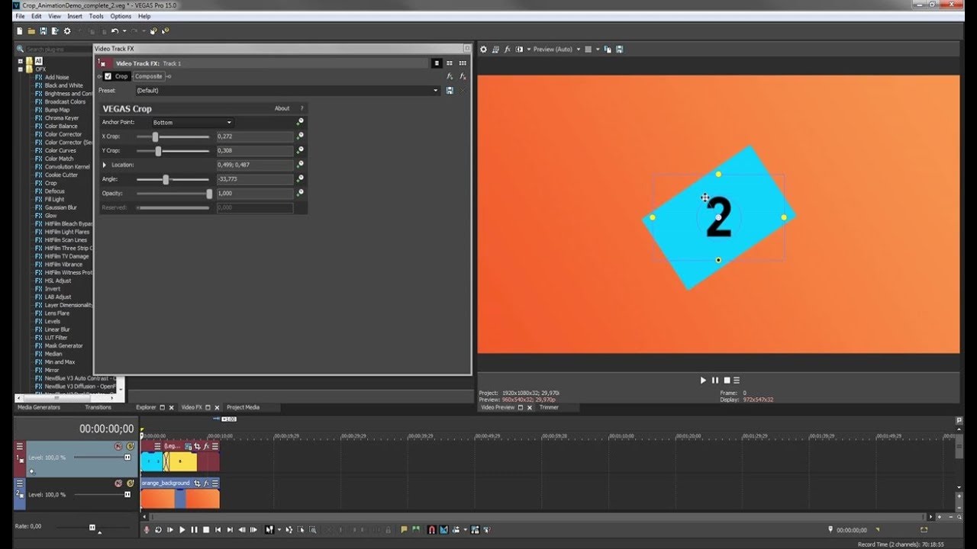The image size is (977, 549).
Task: Expand the Location parameter
Action: 105,165
